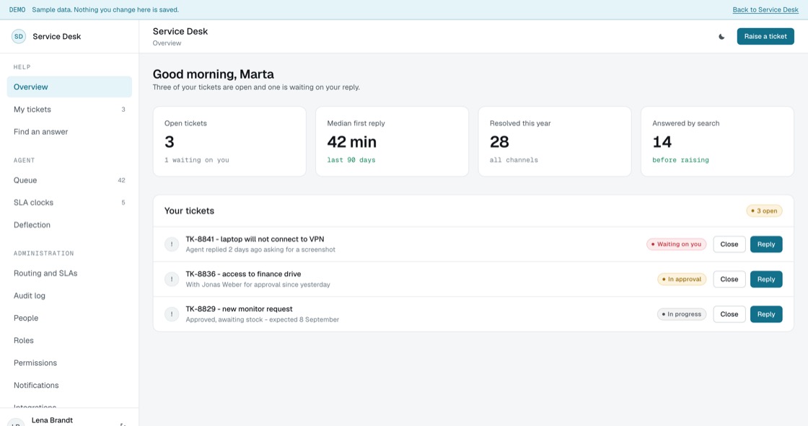Click the 'all channels' caption
Image resolution: width=808 pixels, height=426 pixels.
tap(514, 160)
